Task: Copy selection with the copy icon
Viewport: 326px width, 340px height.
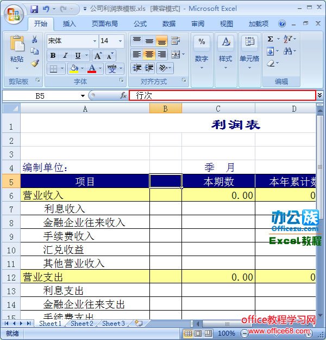Action: [34, 51]
